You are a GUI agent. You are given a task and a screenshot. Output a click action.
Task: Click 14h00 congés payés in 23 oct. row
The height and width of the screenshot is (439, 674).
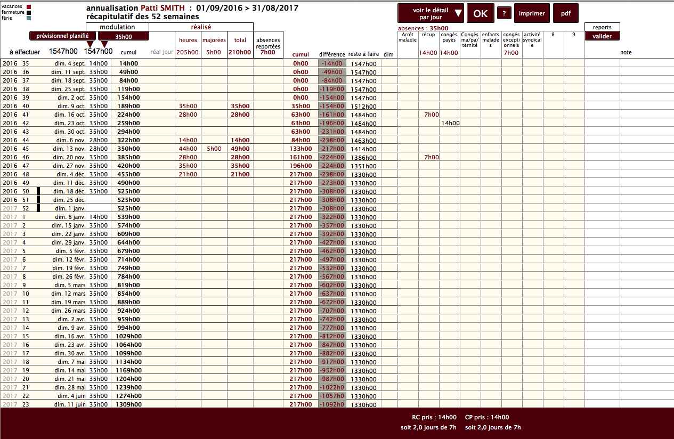(x=450, y=123)
